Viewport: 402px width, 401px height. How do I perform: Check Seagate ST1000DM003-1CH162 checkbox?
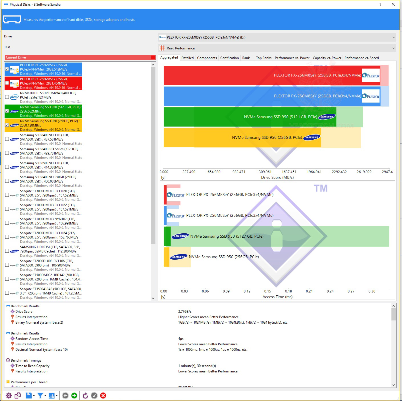coord(7,209)
